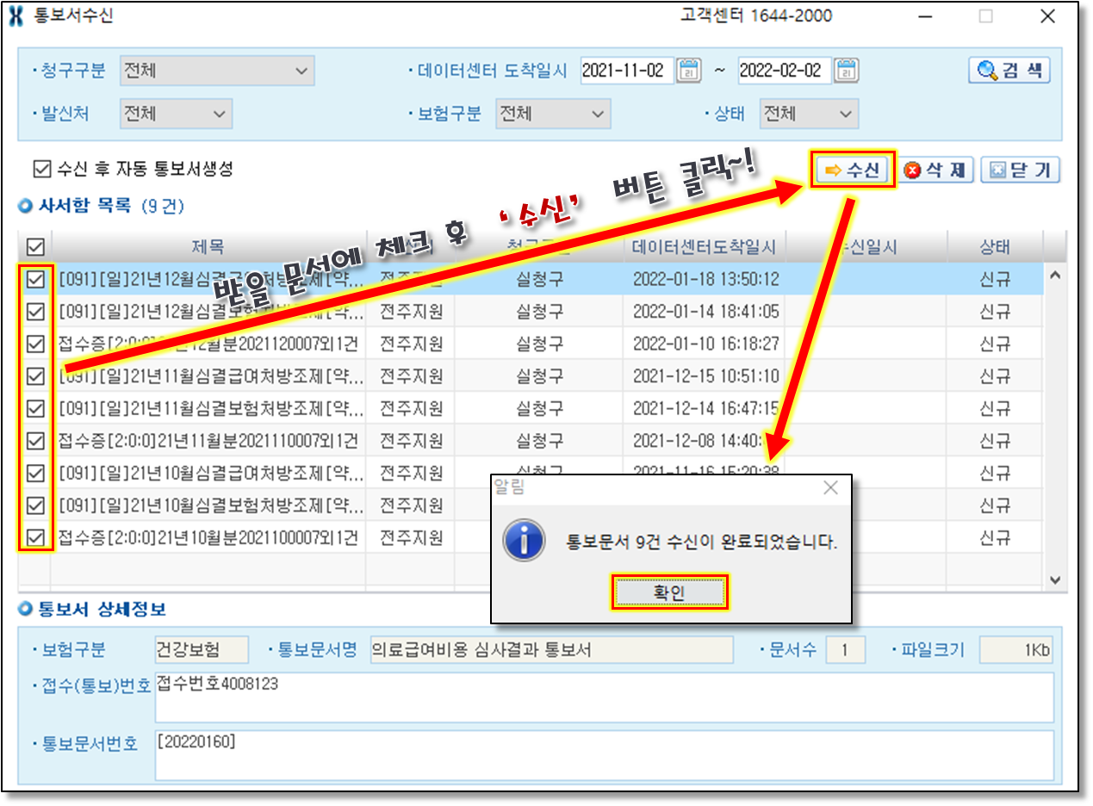The height and width of the screenshot is (806, 1093).
Task: Click the 접수(통보)번호 text field
Action: (x=603, y=697)
